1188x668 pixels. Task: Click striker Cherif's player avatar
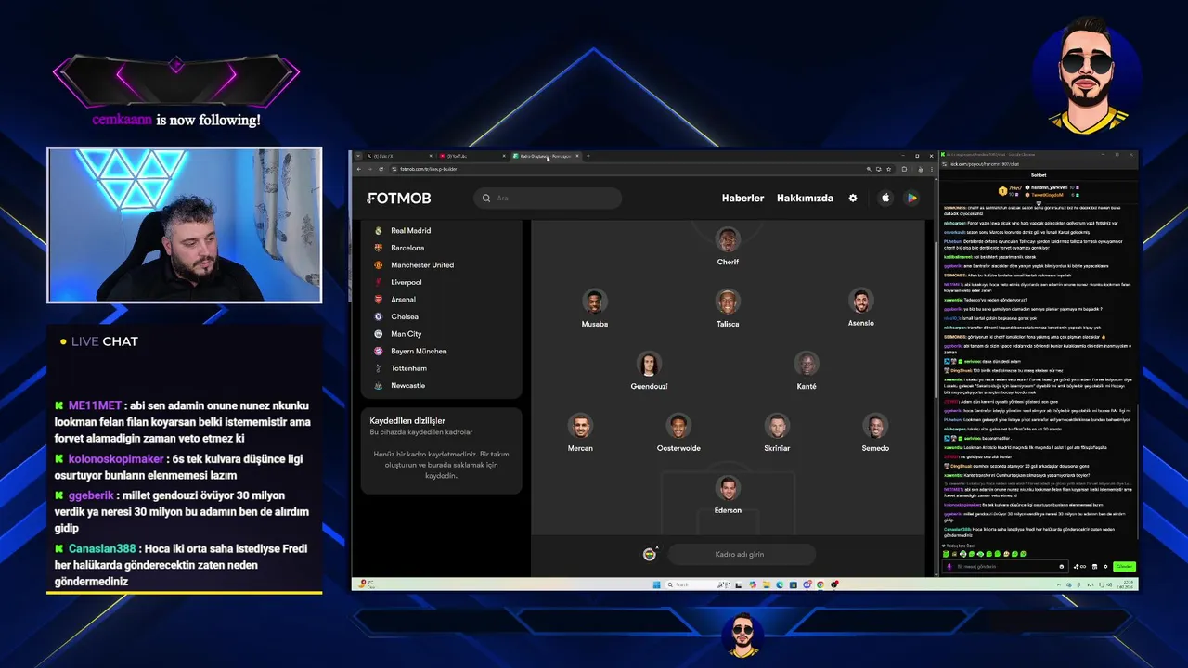728,239
